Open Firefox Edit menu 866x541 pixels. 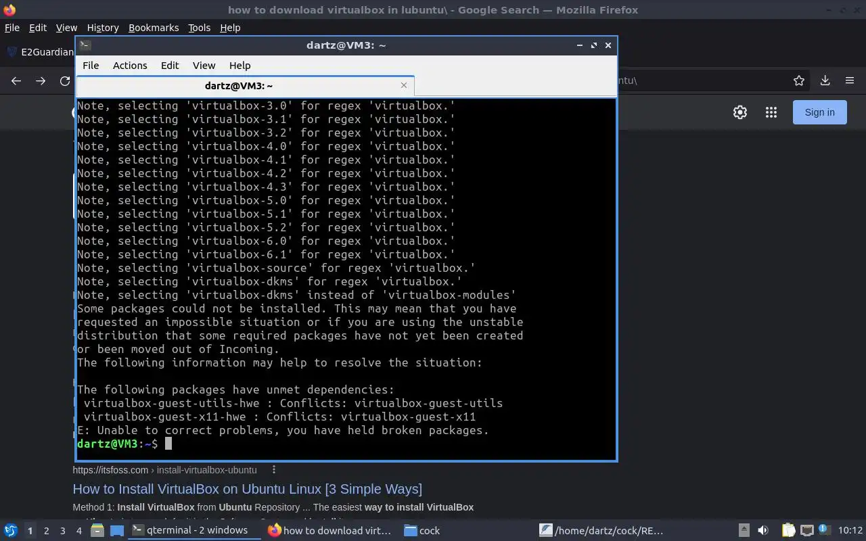tap(38, 28)
